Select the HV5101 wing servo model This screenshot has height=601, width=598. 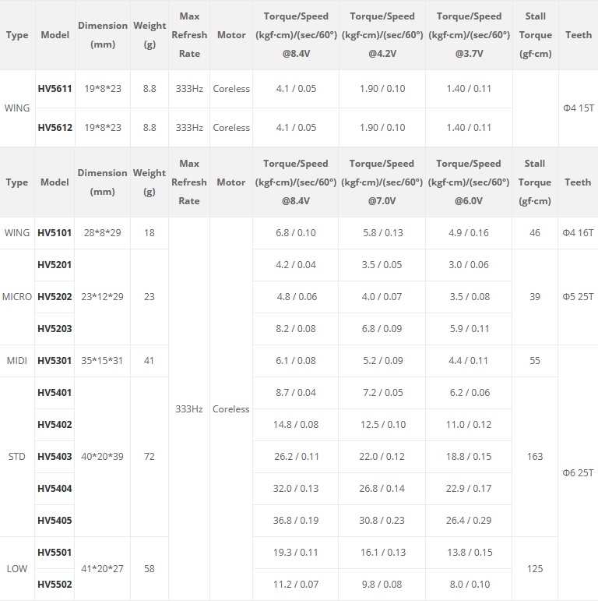(x=55, y=233)
